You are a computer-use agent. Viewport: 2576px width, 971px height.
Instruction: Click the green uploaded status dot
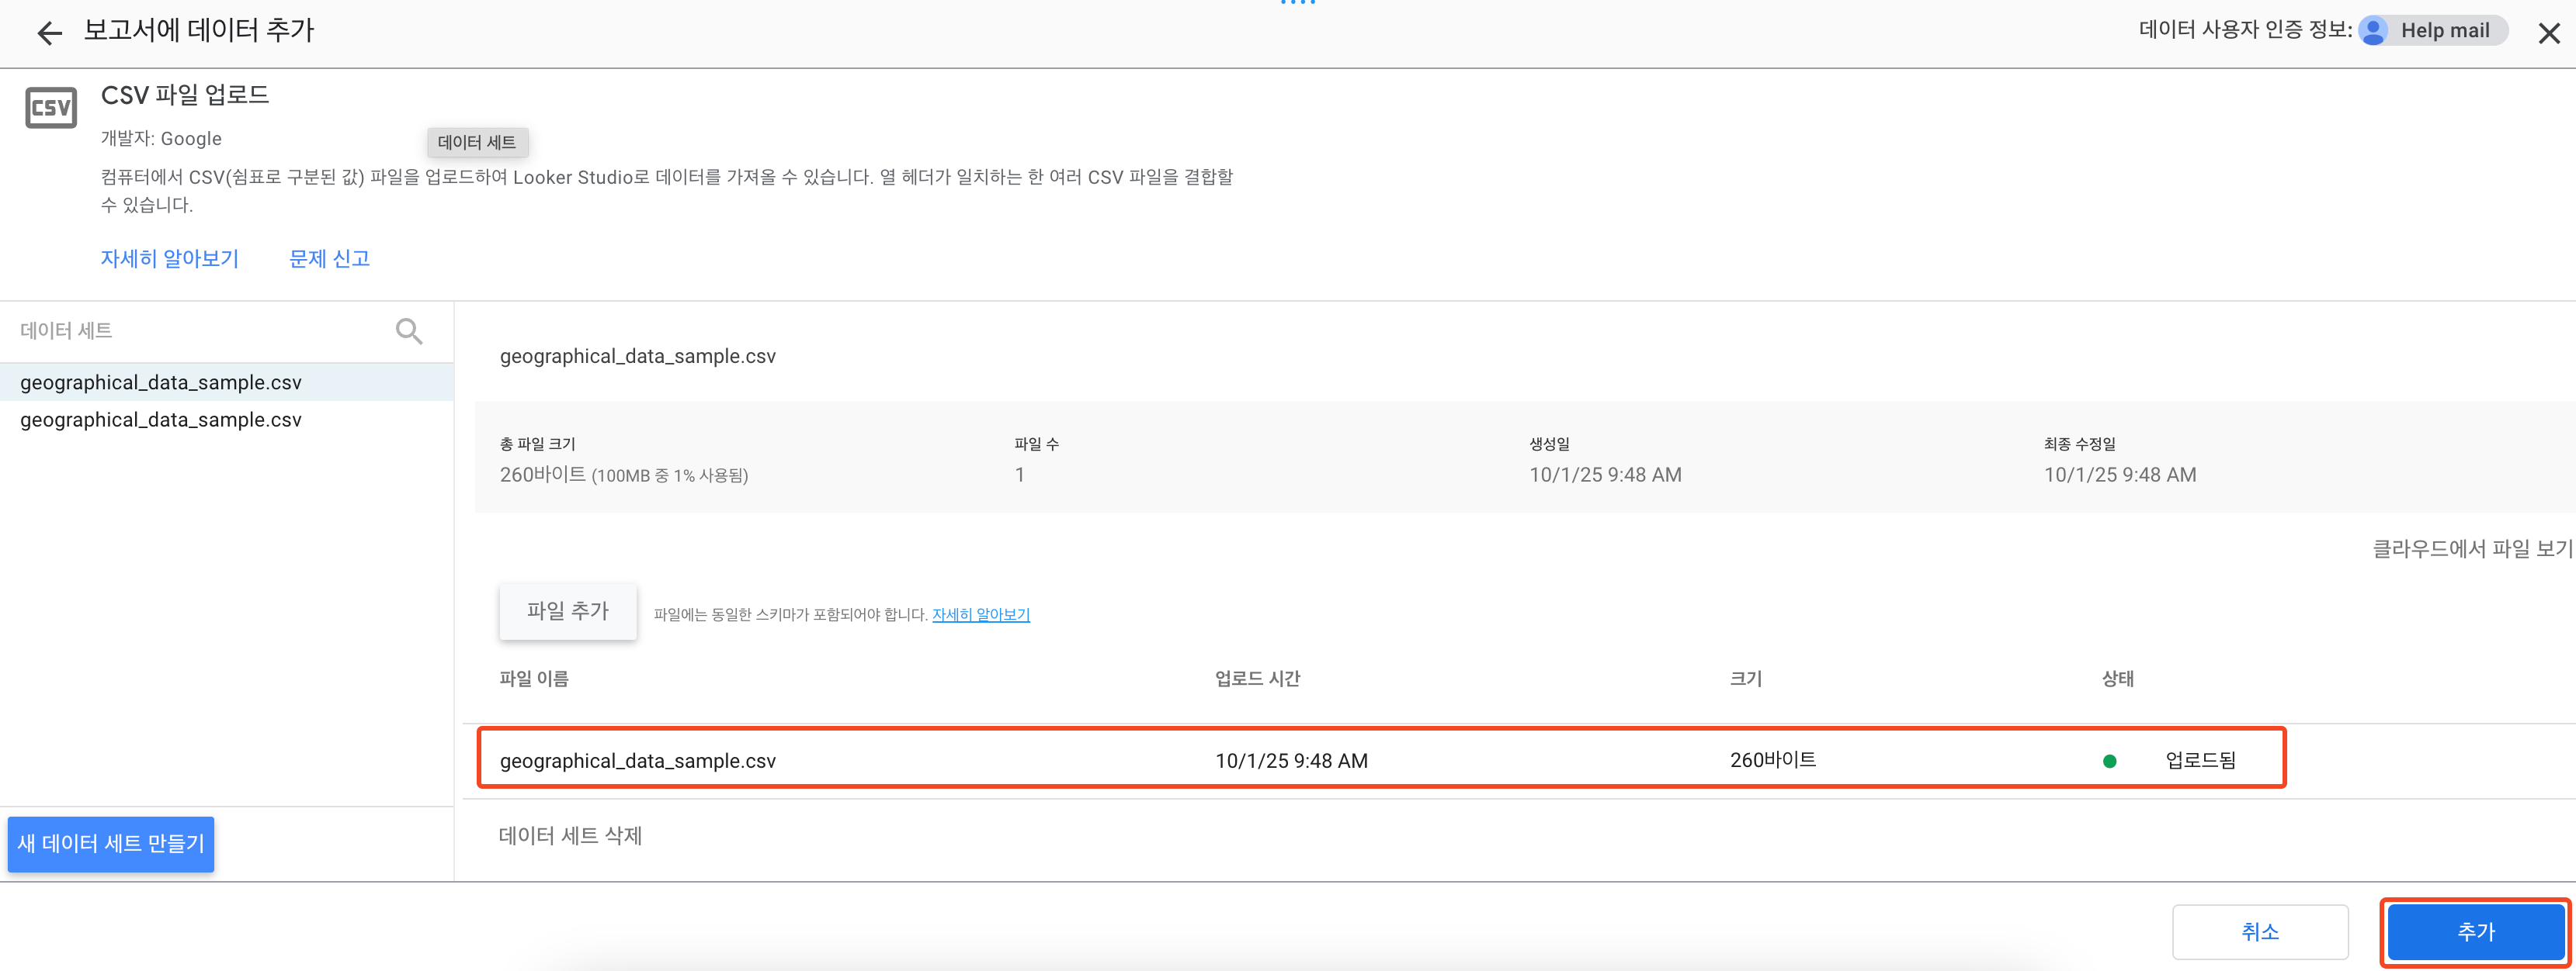tap(2109, 762)
